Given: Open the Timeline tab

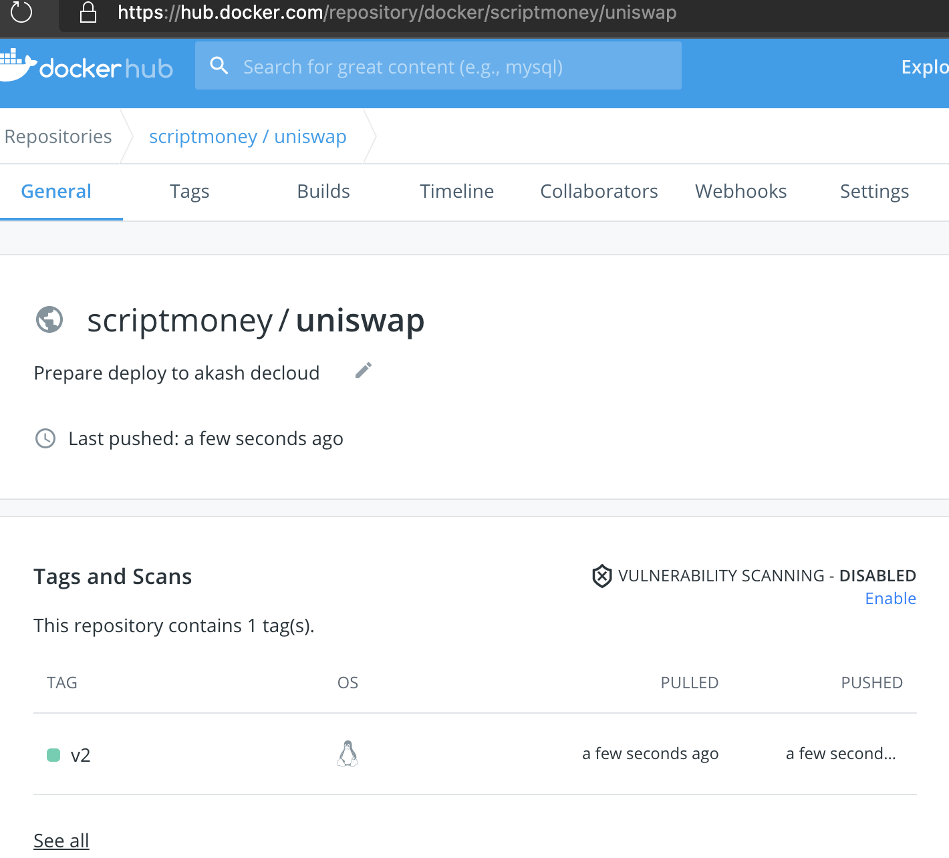Looking at the screenshot, I should [x=456, y=192].
